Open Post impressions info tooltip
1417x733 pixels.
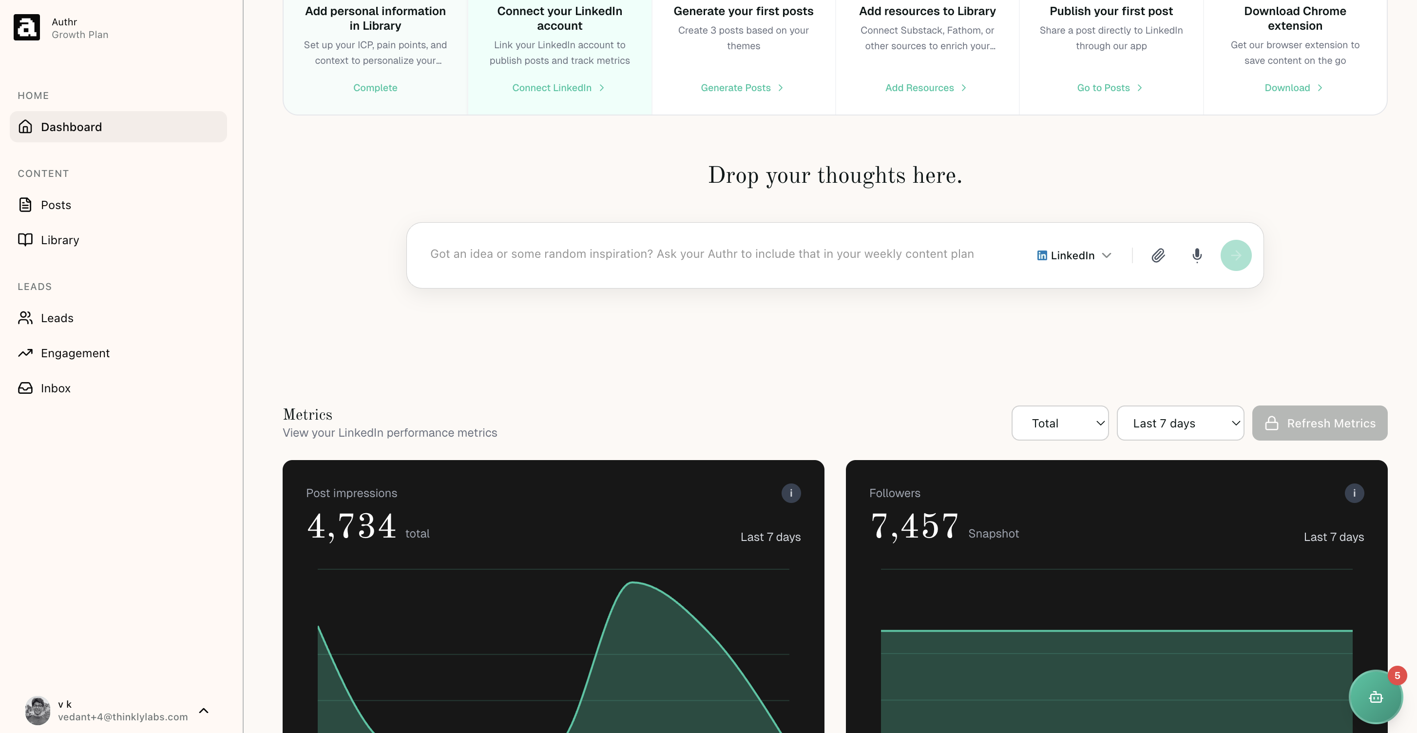791,493
